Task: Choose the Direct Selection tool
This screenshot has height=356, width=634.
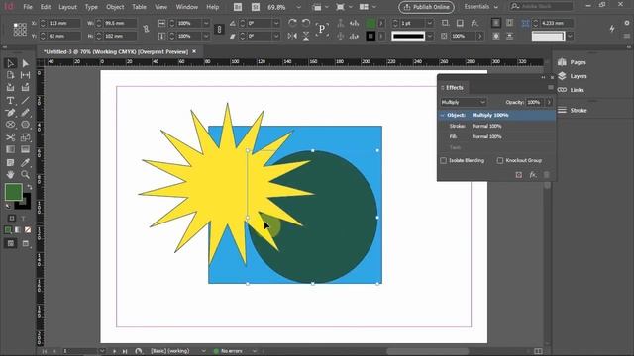Action: (x=25, y=63)
